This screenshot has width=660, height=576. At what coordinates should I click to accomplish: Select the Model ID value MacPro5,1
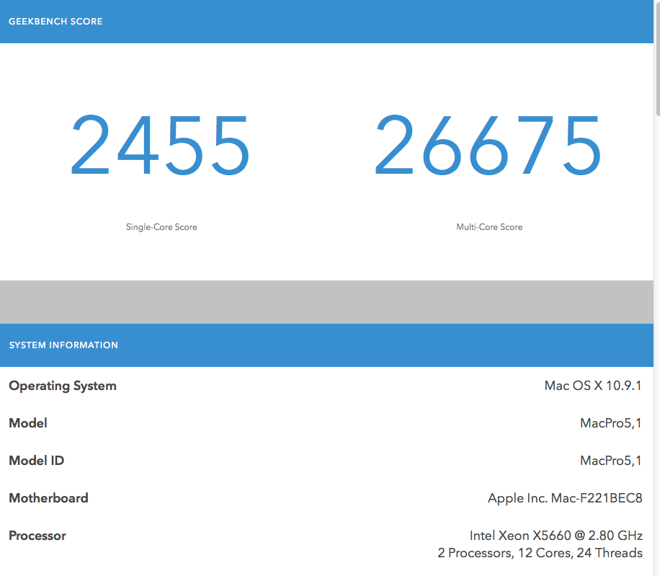[611, 461]
